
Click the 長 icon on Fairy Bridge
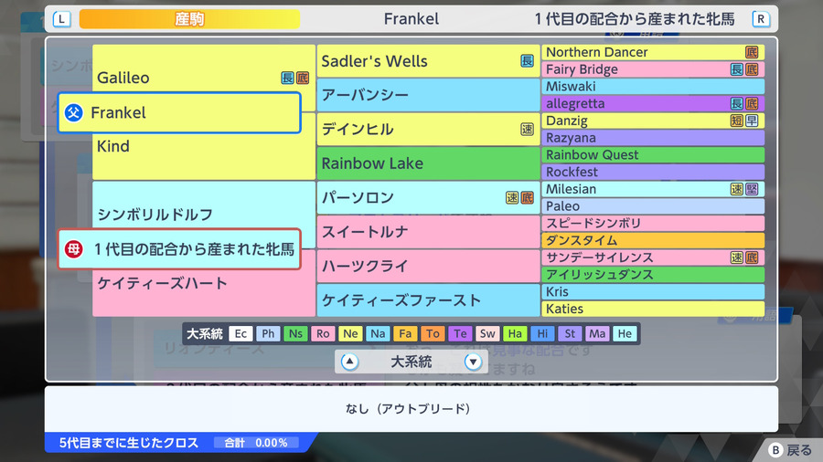click(x=736, y=69)
